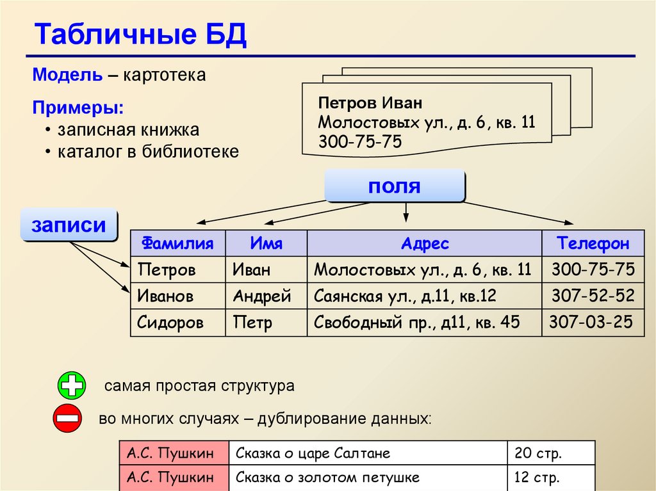Viewport: 656px width, 491px height.
Task: Select the 'Имя' column header
Action: (266, 243)
